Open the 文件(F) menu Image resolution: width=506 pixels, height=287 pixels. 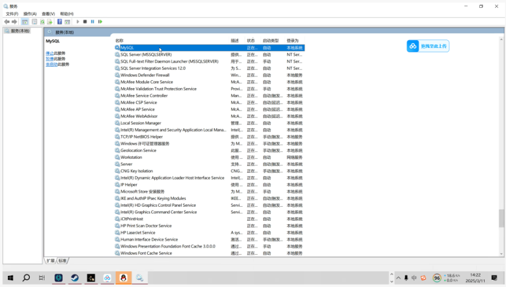click(12, 14)
